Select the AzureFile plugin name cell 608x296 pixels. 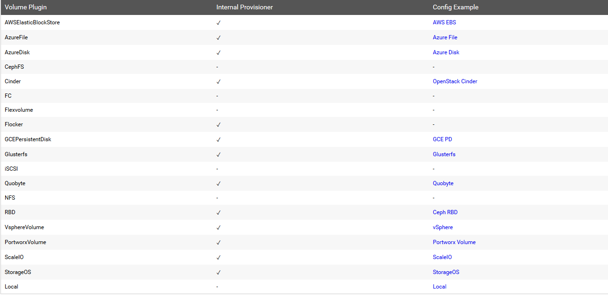16,37
